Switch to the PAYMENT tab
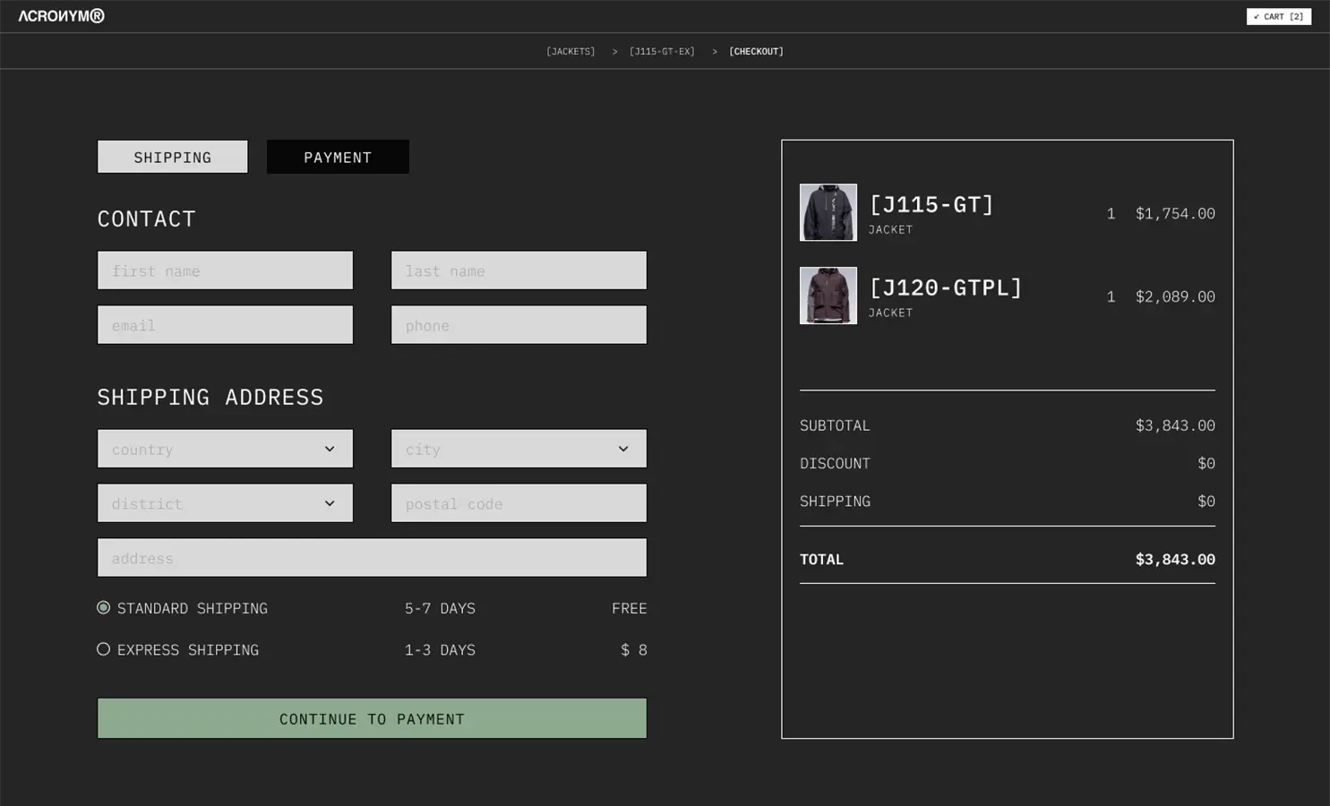The width and height of the screenshot is (1330, 806). pyautogui.click(x=338, y=157)
